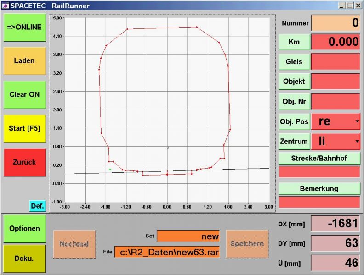This screenshot has width=364, height=275.
Task: Click the Set name field
Action: coord(188,236)
